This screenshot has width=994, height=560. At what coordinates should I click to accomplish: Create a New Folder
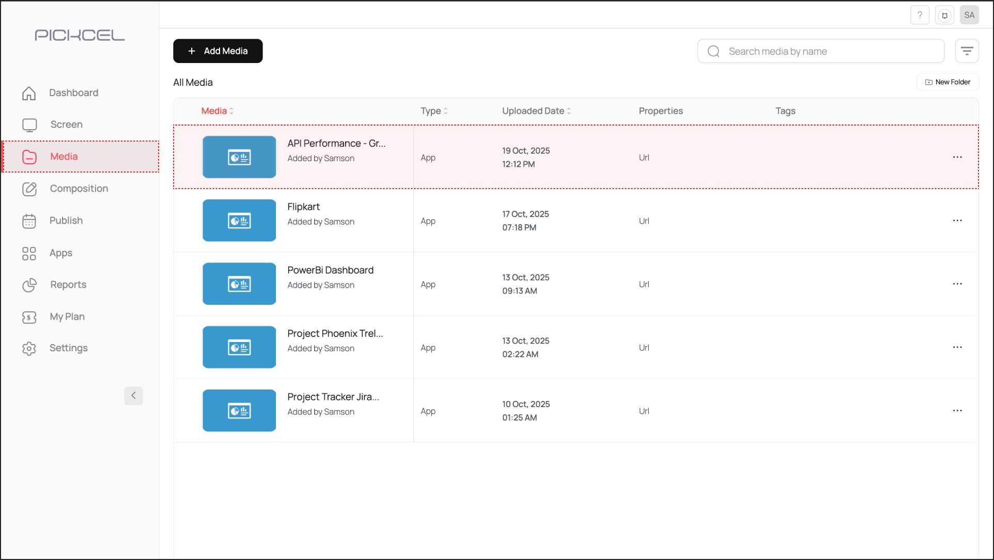[x=948, y=82]
